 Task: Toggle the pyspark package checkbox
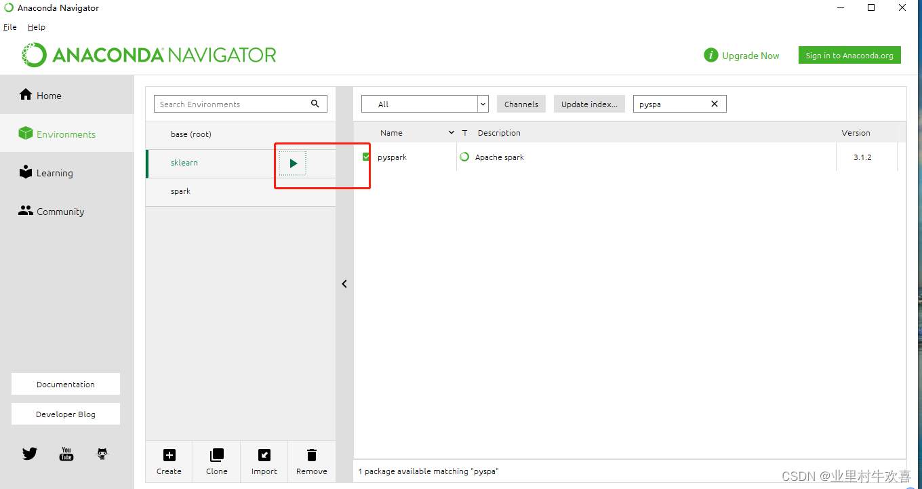point(367,157)
